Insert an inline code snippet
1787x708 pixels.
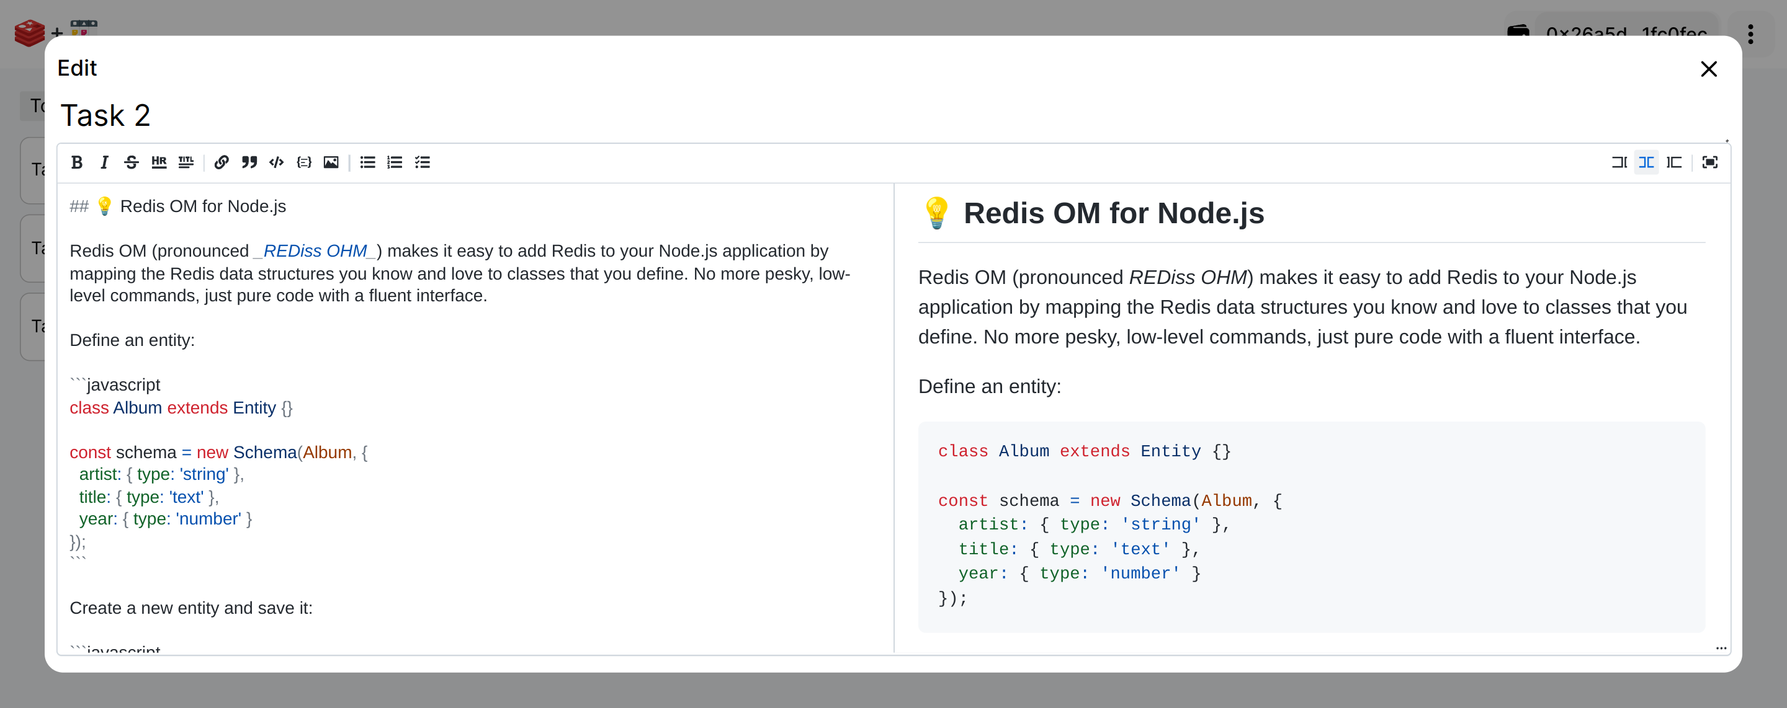[x=276, y=162]
